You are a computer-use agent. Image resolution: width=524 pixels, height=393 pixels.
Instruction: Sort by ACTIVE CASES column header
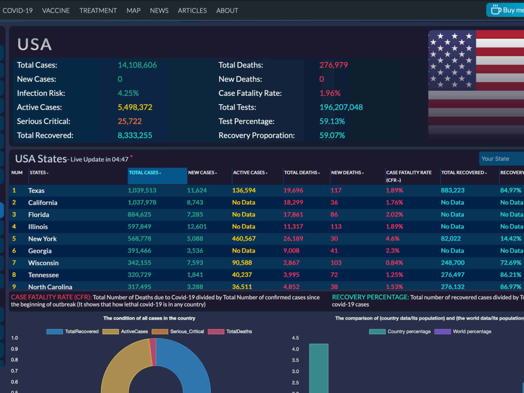[250, 173]
